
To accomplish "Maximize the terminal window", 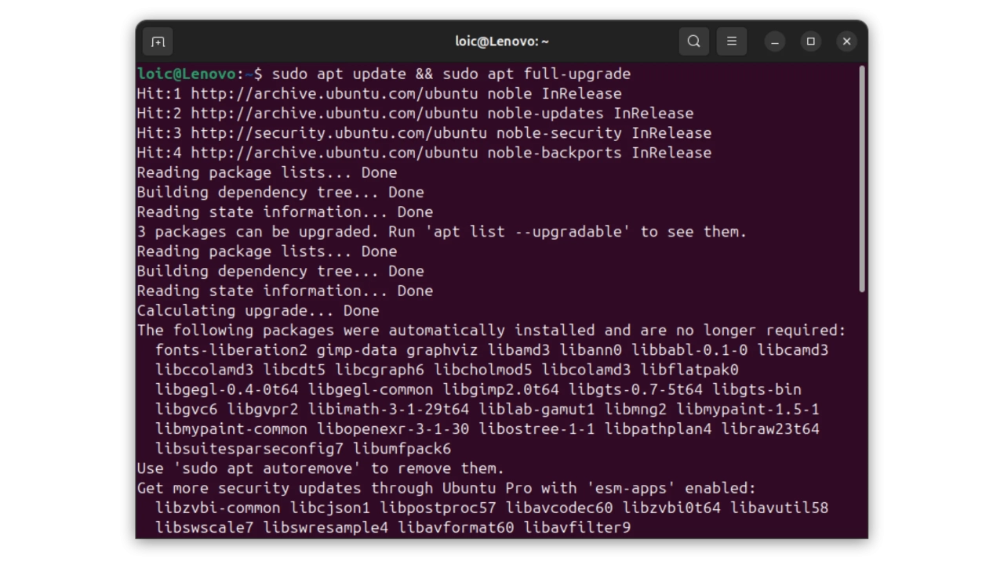I will pos(811,42).
